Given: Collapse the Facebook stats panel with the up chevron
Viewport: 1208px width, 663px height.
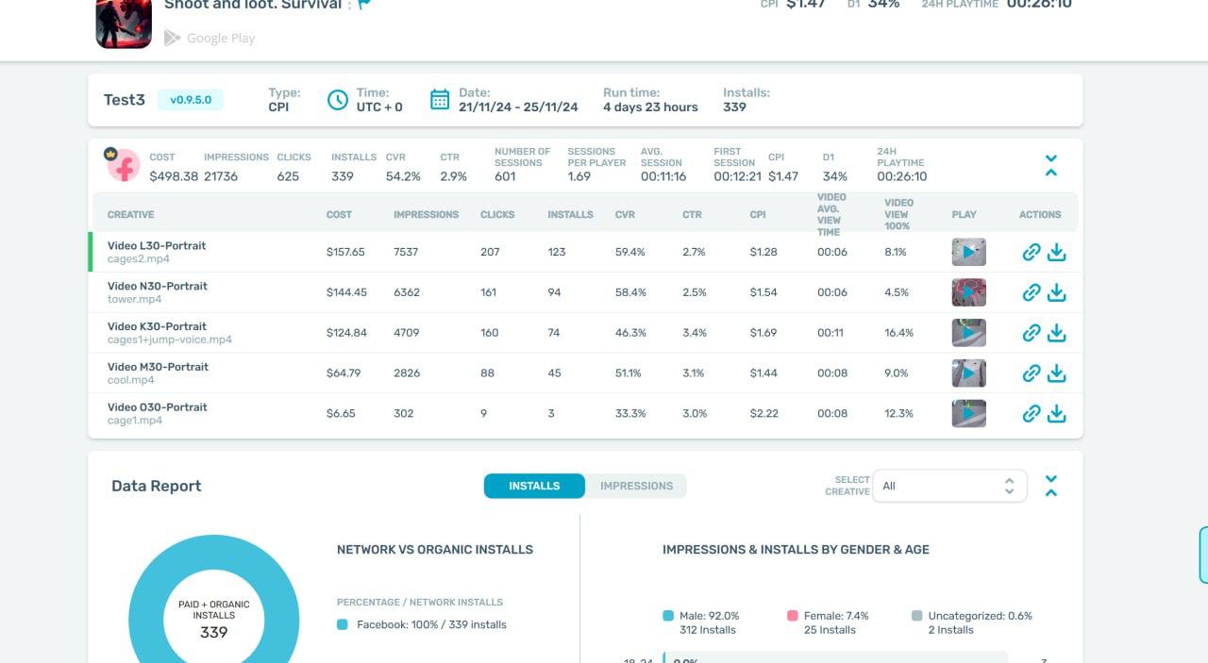Looking at the screenshot, I should [1050, 172].
